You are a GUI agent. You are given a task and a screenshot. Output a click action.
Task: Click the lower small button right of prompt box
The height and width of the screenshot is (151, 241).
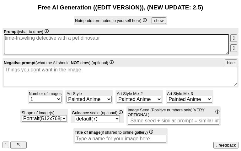(233, 48)
